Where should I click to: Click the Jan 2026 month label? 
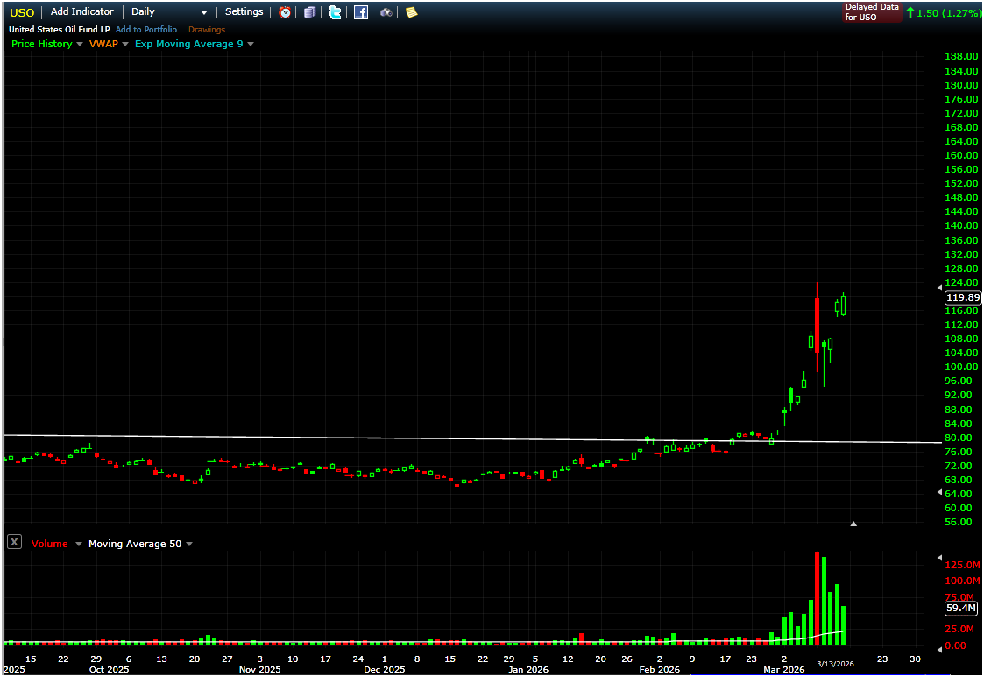point(528,669)
